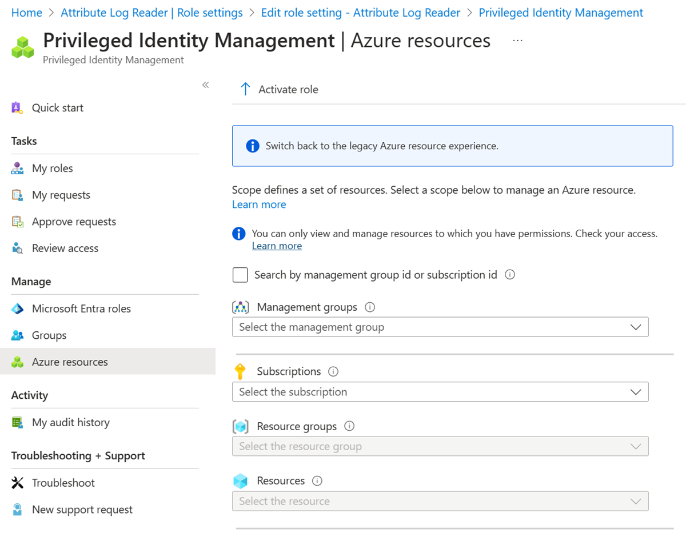Click Learn more link under scope description
This screenshot has width=686, height=541.
coord(259,205)
